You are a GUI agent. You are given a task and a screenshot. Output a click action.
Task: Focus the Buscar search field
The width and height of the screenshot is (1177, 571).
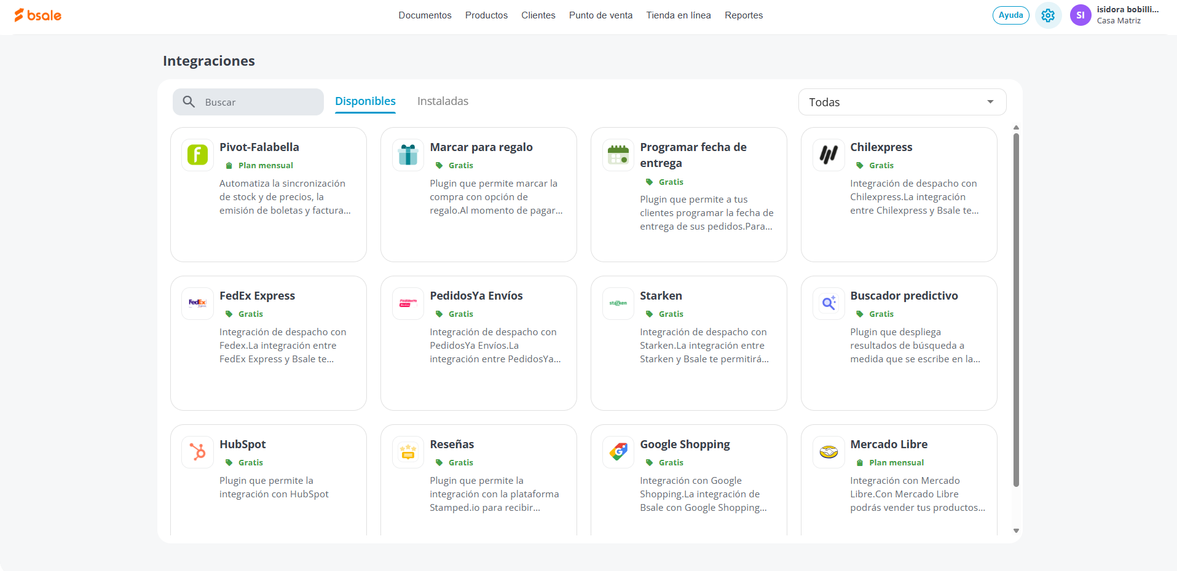248,102
